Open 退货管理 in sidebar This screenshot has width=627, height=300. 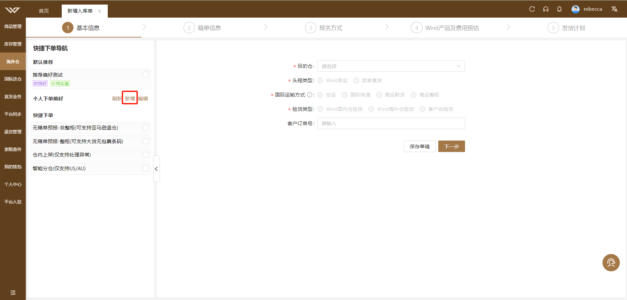pyautogui.click(x=13, y=132)
